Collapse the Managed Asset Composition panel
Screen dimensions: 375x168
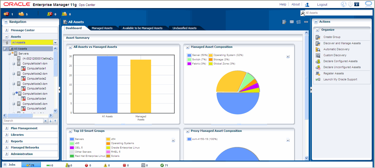tap(187, 47)
